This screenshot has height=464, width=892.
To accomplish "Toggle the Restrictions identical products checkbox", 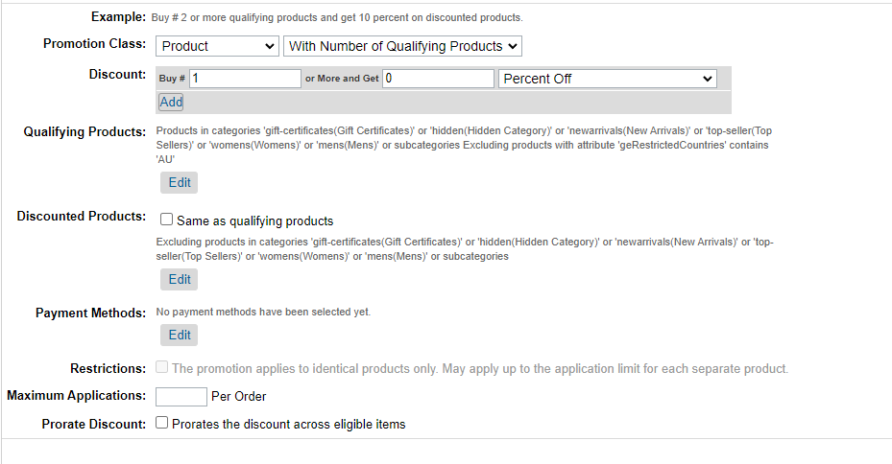I will point(161,367).
